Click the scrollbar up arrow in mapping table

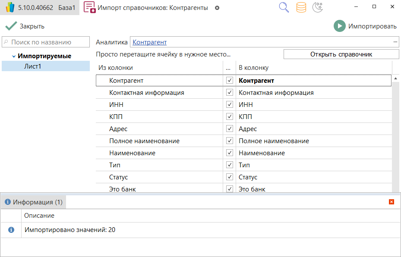pyautogui.click(x=396, y=78)
